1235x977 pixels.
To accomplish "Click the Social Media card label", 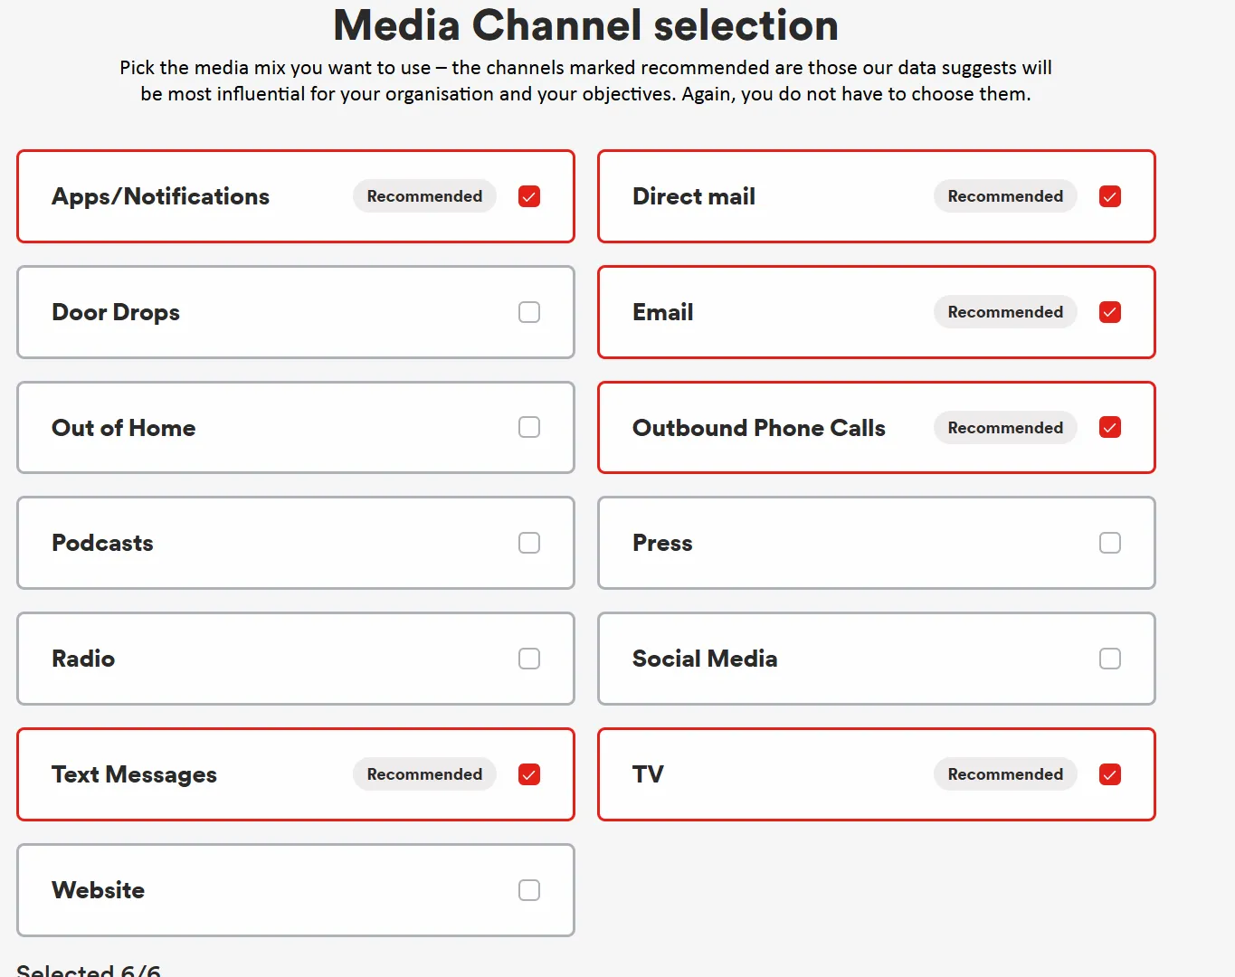I will coord(704,659).
